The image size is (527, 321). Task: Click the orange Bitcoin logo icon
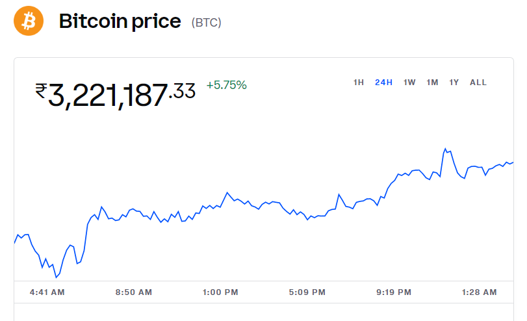click(29, 21)
